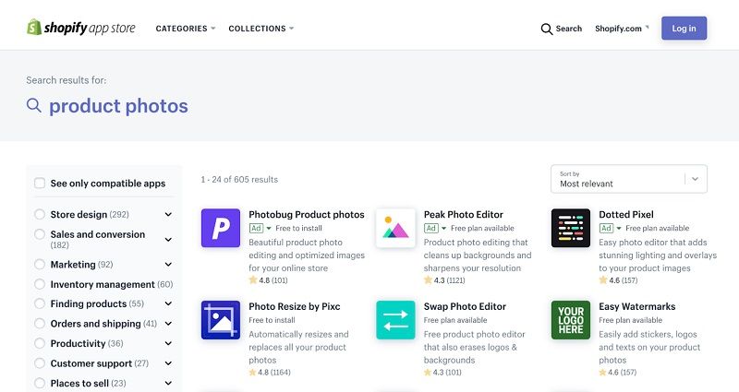Open the Categories menu
Screen dimensions: 739x392
point(186,29)
